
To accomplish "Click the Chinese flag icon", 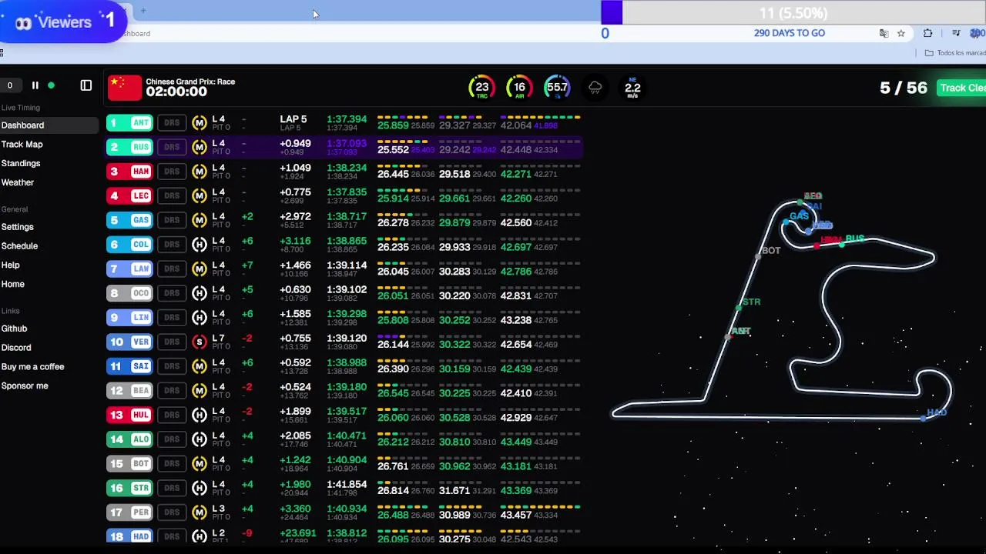I will click(125, 88).
